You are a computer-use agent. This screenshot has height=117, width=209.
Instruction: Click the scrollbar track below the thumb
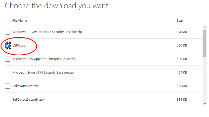(205, 79)
